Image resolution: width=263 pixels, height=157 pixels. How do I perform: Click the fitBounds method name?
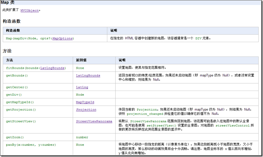tap(15, 68)
